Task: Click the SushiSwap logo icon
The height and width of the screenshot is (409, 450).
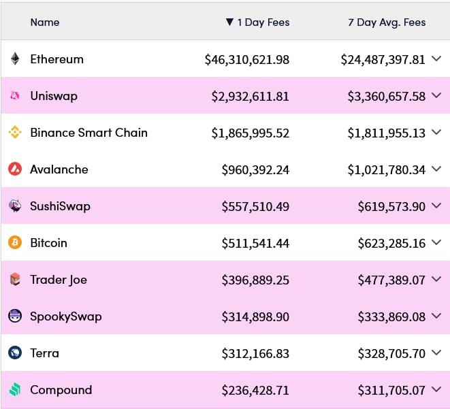Action: [x=15, y=206]
